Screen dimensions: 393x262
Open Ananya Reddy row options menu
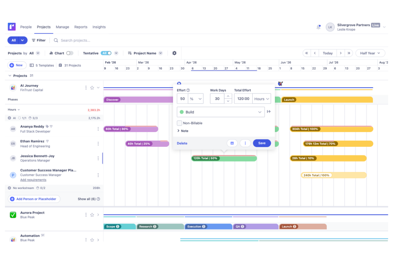98,129
